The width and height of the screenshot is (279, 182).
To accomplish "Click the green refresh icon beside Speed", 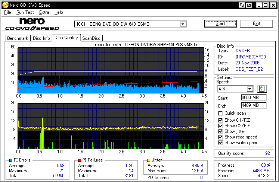I will coord(262,89).
